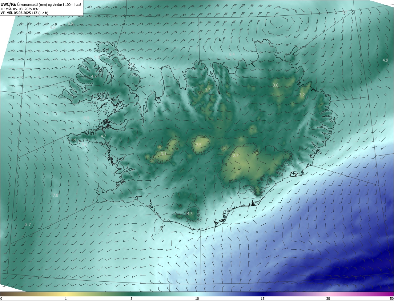Click the 4.7 value label
Image resolution: width=394 pixels, height=301 pixels.
(x=103, y=136)
